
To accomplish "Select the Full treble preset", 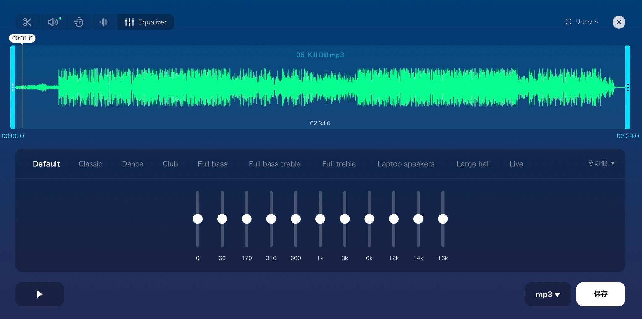I will pyautogui.click(x=339, y=164).
